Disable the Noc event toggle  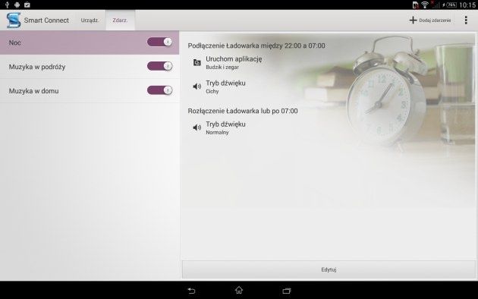tap(160, 42)
